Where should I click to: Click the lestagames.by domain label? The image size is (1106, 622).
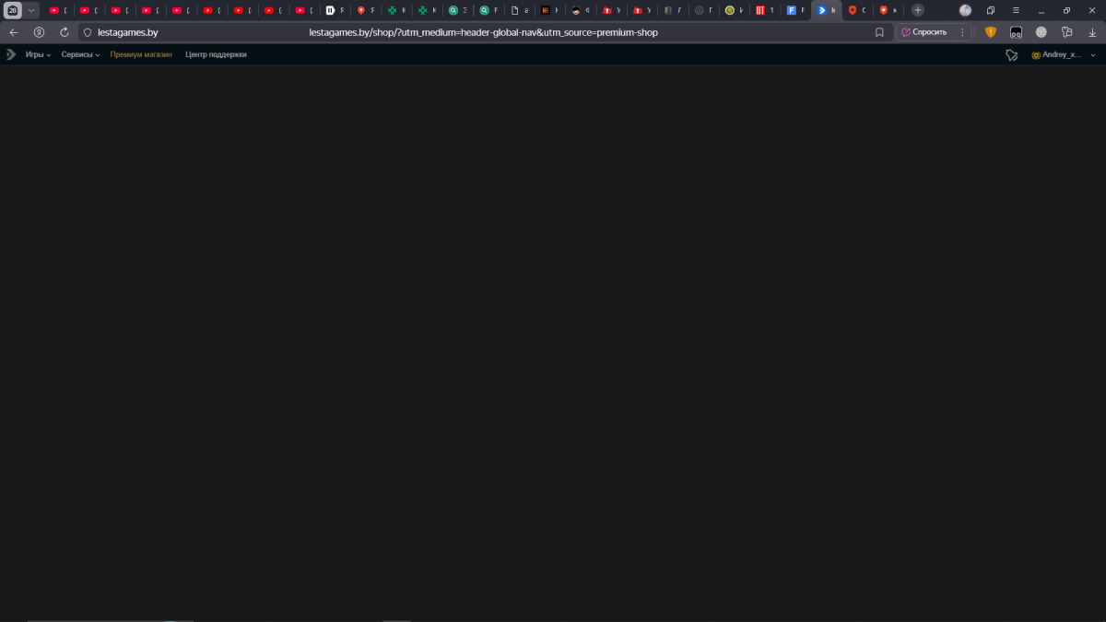click(128, 32)
